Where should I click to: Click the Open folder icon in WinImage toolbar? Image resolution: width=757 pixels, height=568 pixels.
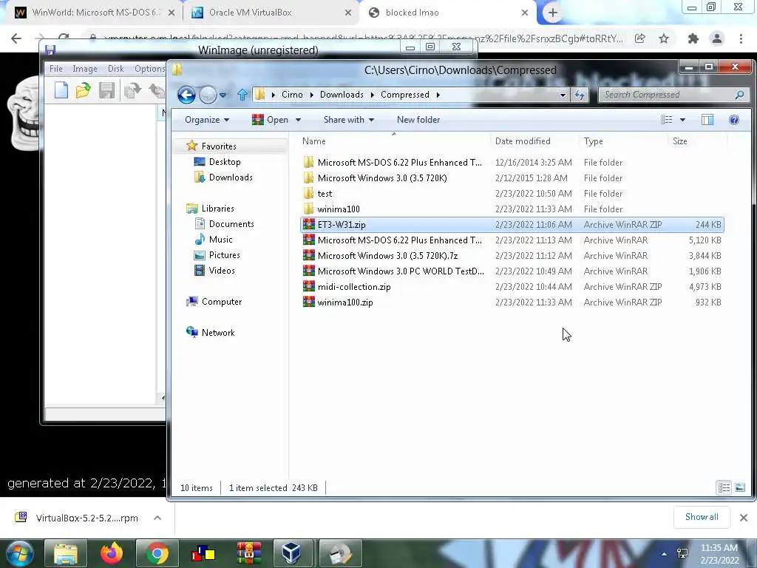83,90
